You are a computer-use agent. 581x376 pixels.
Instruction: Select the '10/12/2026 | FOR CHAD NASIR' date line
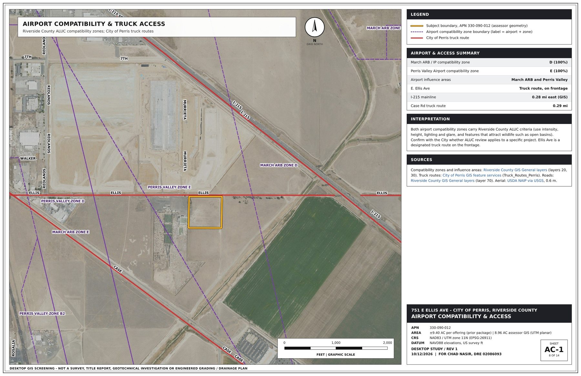click(x=456, y=354)
